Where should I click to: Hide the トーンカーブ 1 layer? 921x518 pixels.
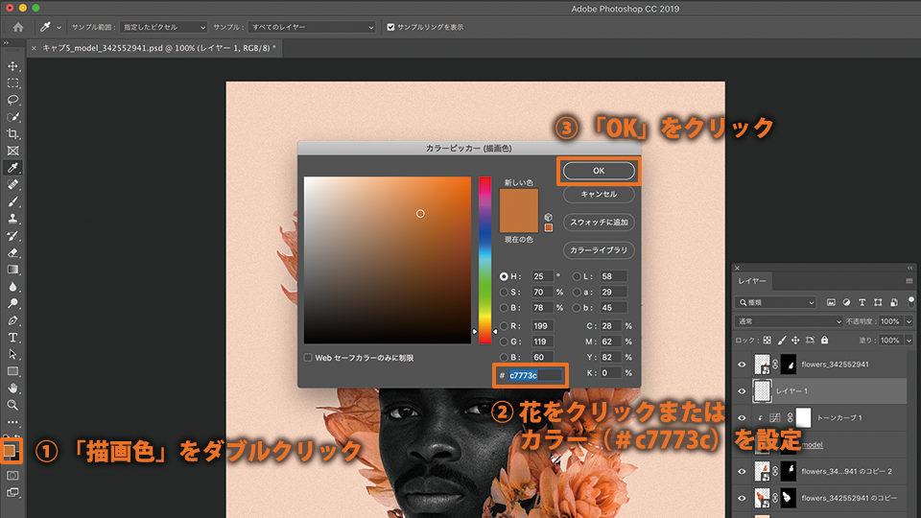pos(742,418)
